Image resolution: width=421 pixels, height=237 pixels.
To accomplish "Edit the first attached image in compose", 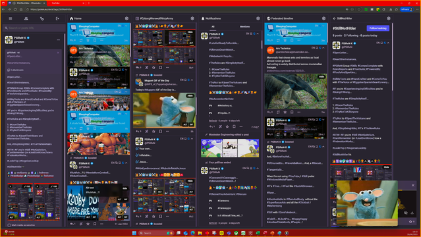I will point(27,186).
